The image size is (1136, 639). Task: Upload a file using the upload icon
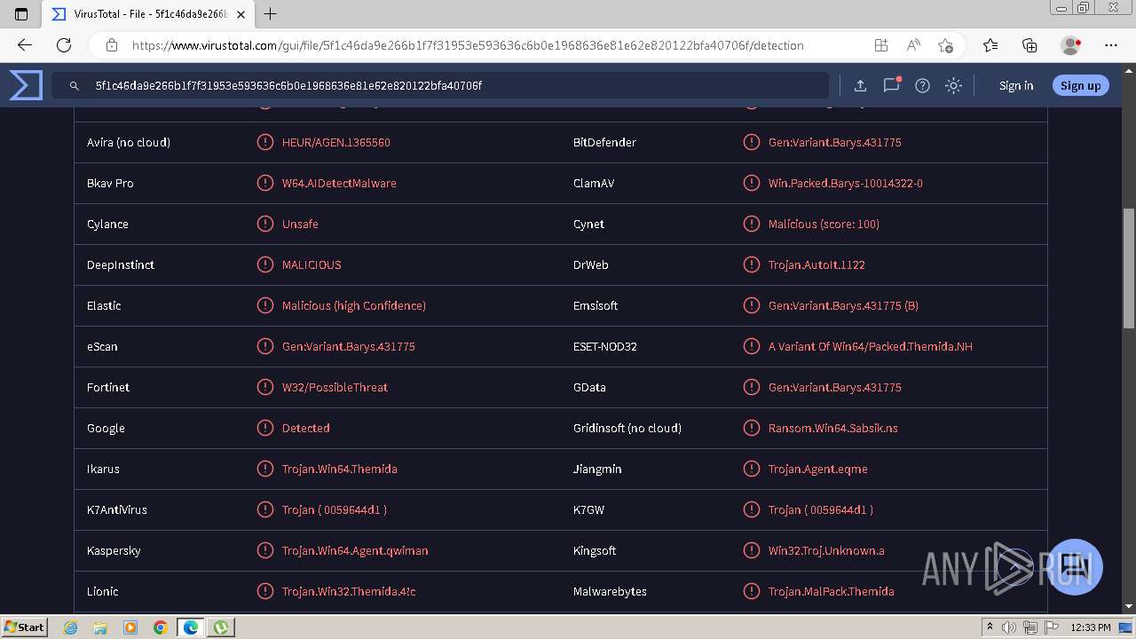(860, 85)
